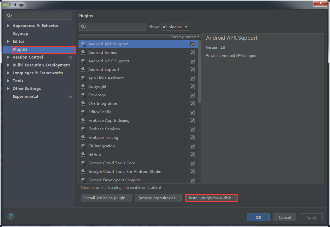Click the EditorConfig plugin icon

83,112
